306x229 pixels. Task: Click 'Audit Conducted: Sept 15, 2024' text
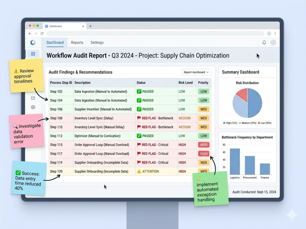pyautogui.click(x=254, y=192)
